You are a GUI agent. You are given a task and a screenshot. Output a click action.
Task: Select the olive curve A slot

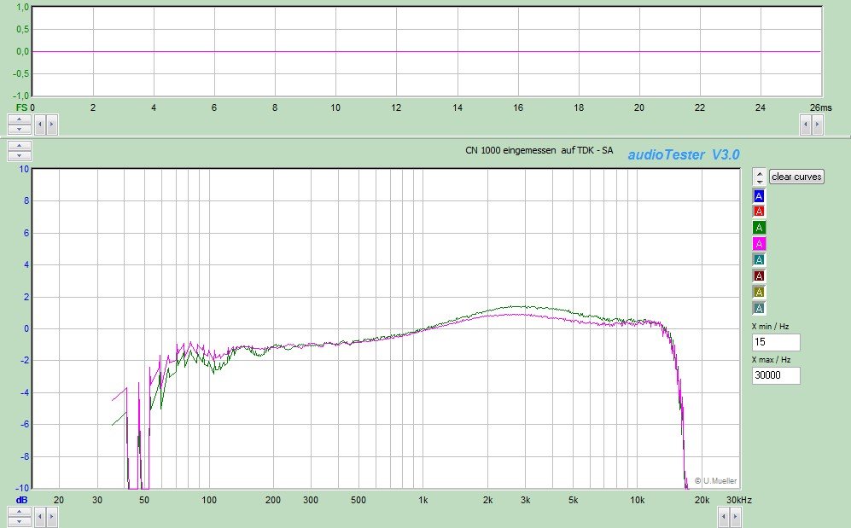[x=760, y=292]
